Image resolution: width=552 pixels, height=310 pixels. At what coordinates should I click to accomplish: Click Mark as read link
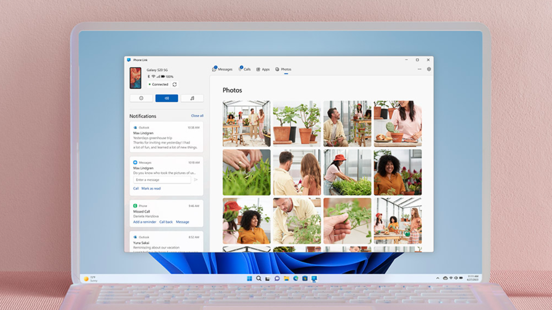[x=151, y=188]
